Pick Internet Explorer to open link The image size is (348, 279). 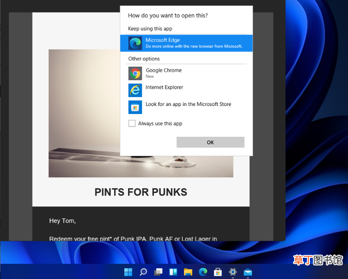click(186, 90)
